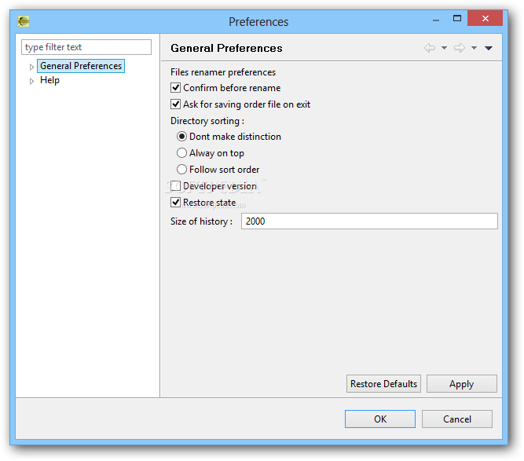Click the Size of history input field

point(369,221)
